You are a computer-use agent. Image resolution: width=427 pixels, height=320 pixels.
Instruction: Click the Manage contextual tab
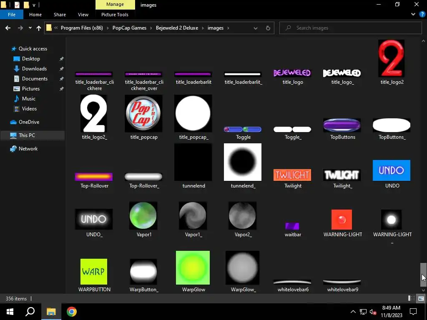coord(115,5)
